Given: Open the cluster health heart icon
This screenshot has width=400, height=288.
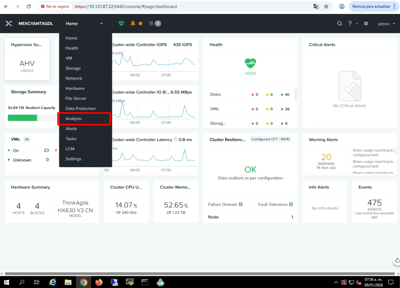Looking at the screenshot, I should pos(121,24).
